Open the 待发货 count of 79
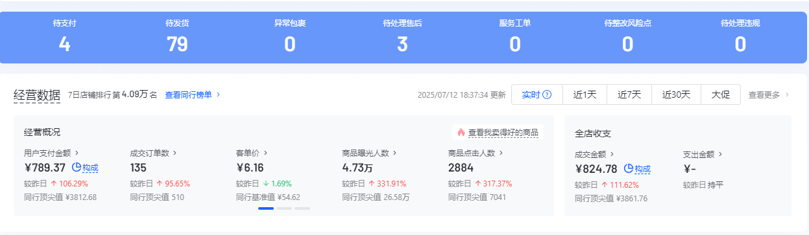Image resolution: width=809 pixels, height=235 pixels. point(177,44)
